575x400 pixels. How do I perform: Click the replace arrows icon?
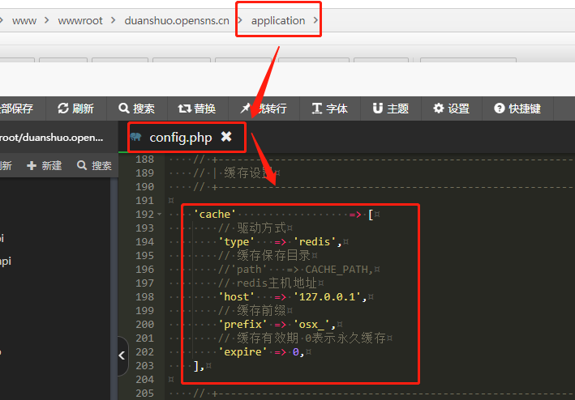tap(184, 109)
